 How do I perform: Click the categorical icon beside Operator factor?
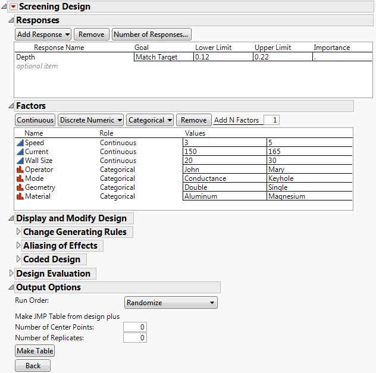point(20,170)
